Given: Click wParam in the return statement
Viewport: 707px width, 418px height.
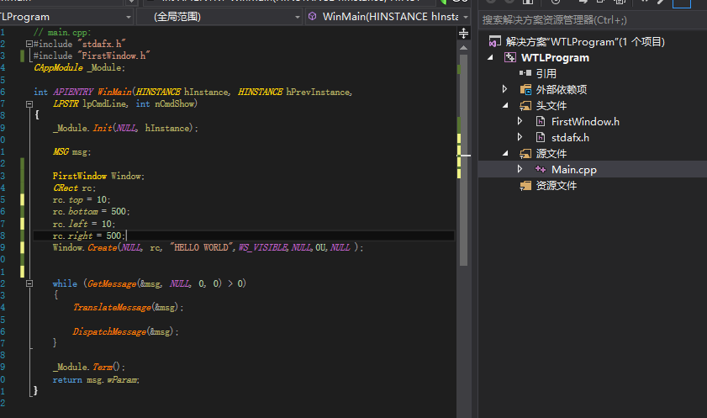Looking at the screenshot, I should [x=122, y=380].
